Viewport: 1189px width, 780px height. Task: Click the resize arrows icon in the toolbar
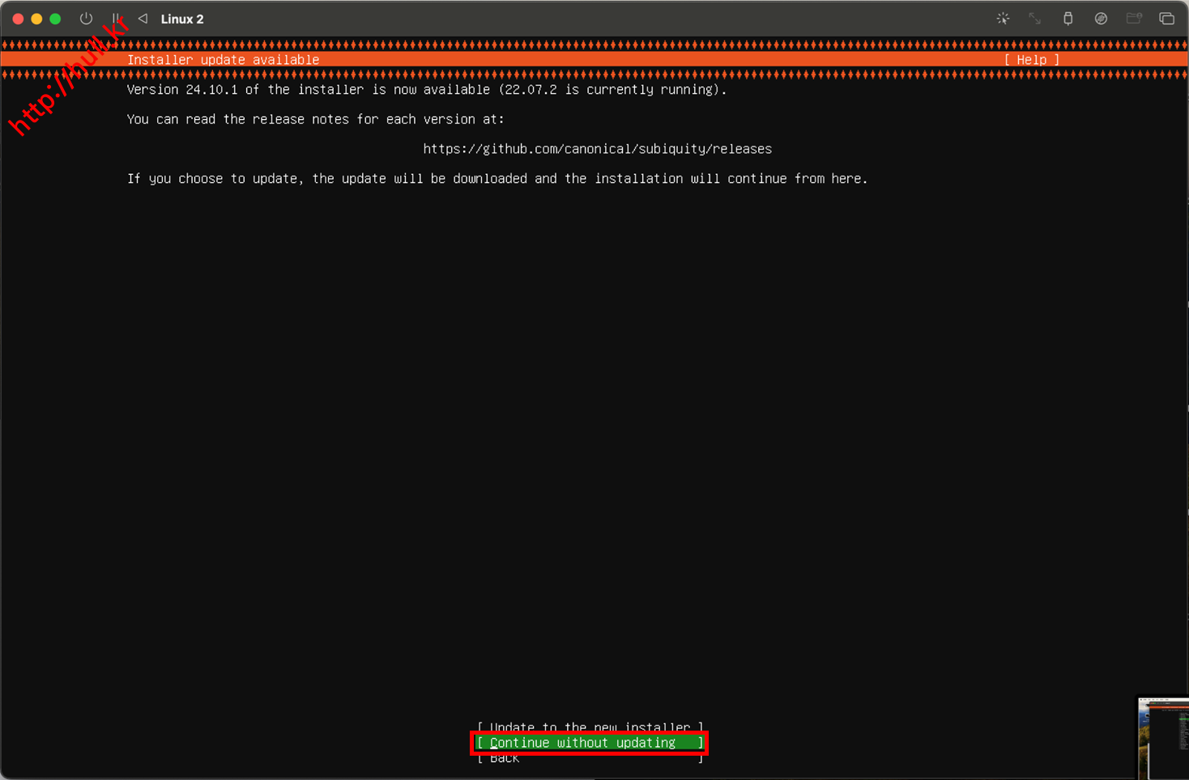point(1035,19)
